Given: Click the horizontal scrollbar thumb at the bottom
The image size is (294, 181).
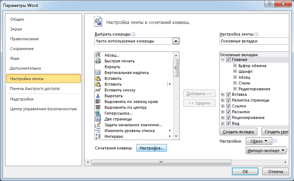Looking at the screenshot, I should point(161,162).
